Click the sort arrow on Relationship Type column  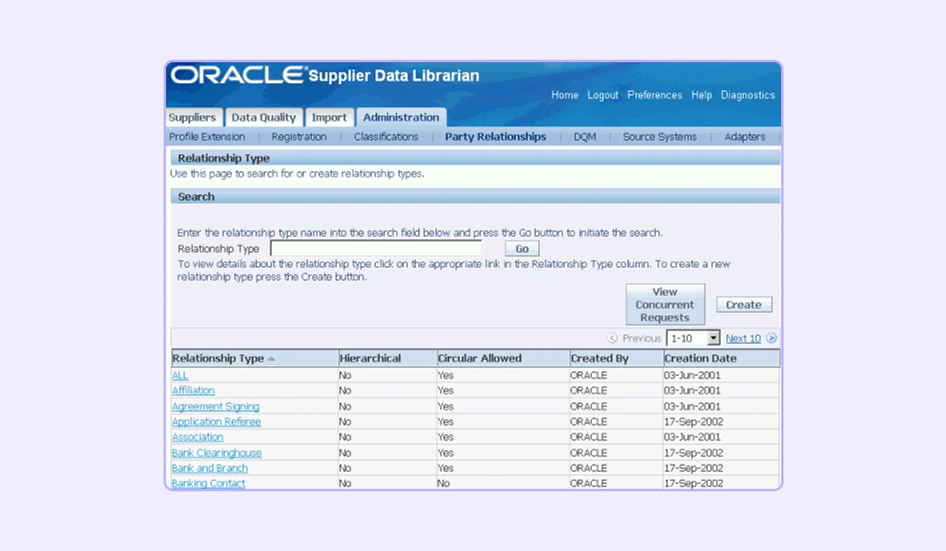(271, 359)
